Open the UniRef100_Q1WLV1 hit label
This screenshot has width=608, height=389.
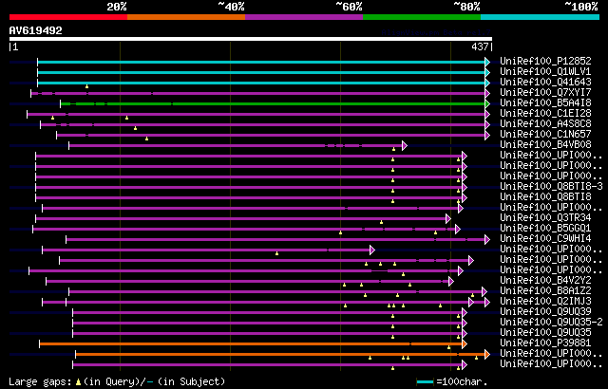[545, 71]
